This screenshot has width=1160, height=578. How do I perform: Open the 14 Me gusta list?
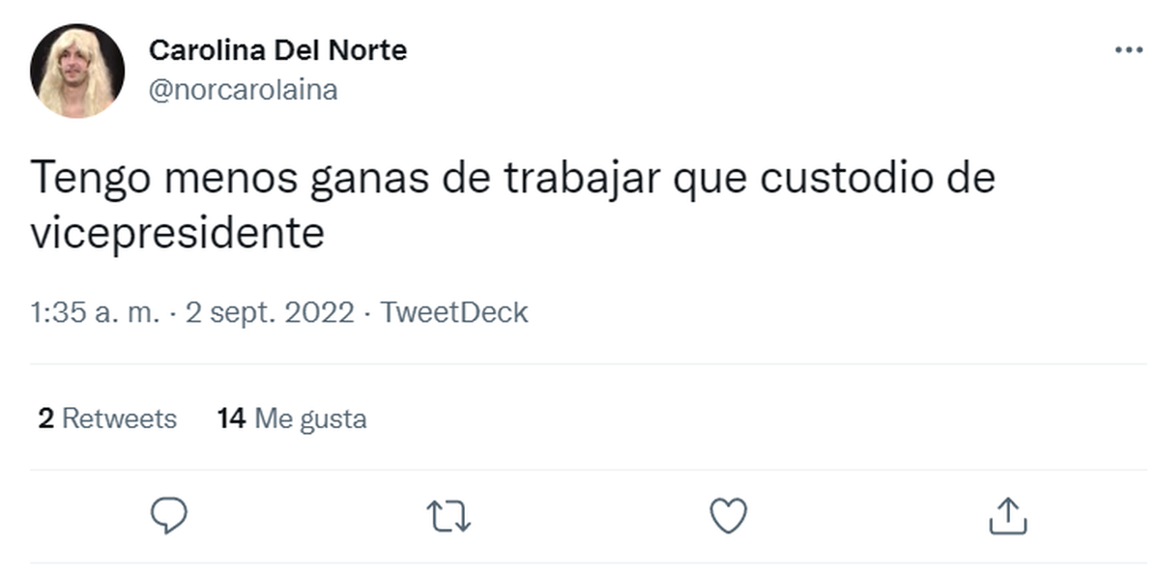coord(292,419)
